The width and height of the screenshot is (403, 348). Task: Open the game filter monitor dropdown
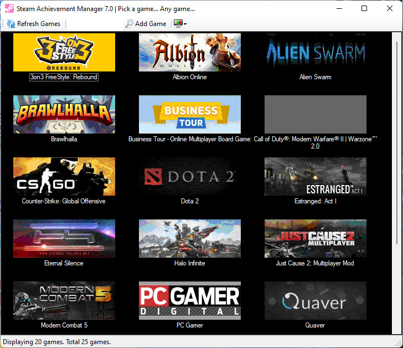point(180,24)
